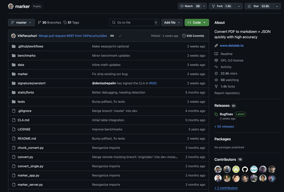Click the .gitignore file icon
The image size is (284, 192).
pos(14,111)
